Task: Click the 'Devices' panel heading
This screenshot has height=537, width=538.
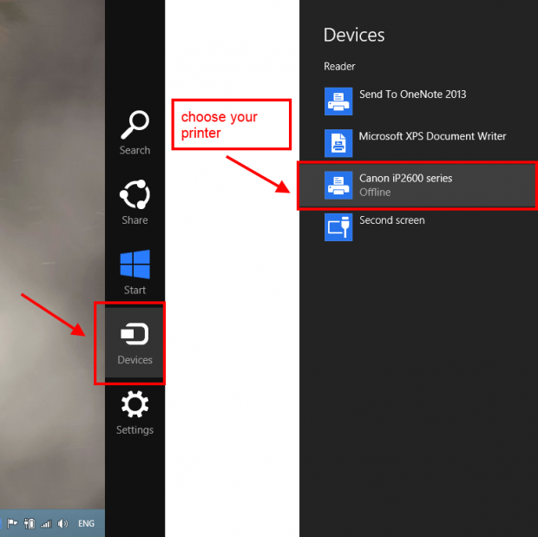Action: 354,35
